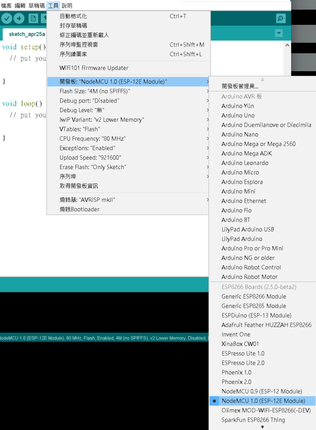Select Generic ESP8266 Module board
The height and width of the screenshot is (430, 316).
tap(262, 296)
